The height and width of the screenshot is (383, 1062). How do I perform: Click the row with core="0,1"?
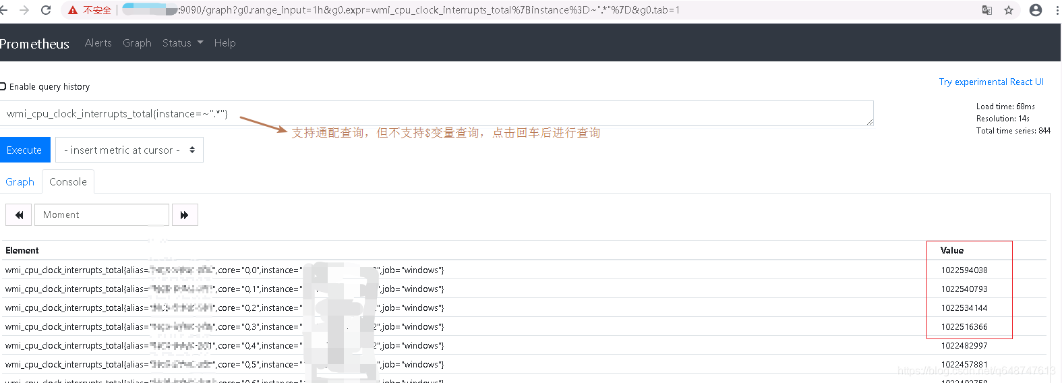tap(524, 289)
